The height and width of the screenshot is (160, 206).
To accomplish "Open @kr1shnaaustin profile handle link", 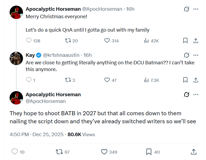I will [x=61, y=55].
